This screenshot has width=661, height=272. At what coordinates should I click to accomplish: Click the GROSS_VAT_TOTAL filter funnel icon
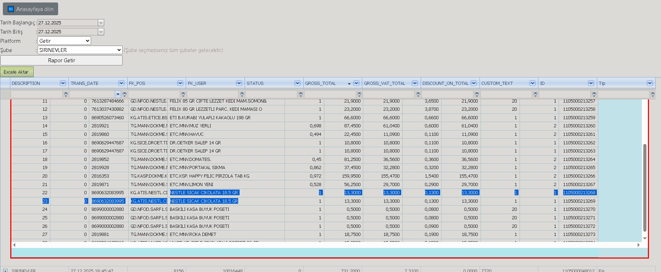click(418, 94)
